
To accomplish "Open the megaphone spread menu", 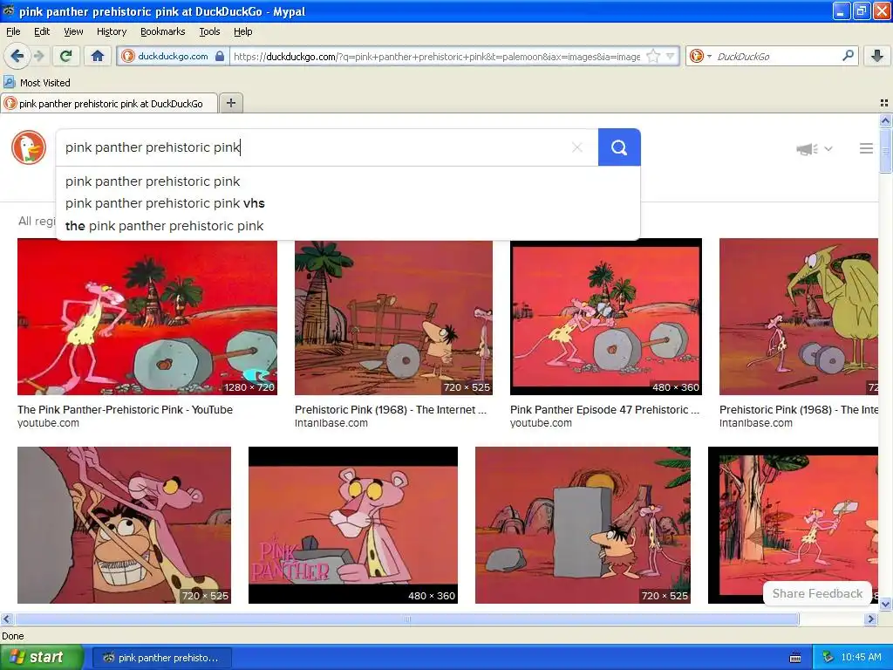I will 814,148.
